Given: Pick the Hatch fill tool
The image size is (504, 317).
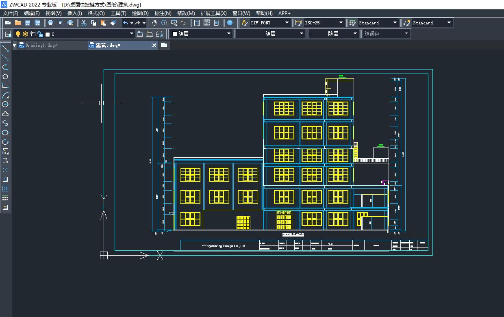Looking at the screenshot, I should click(5, 179).
